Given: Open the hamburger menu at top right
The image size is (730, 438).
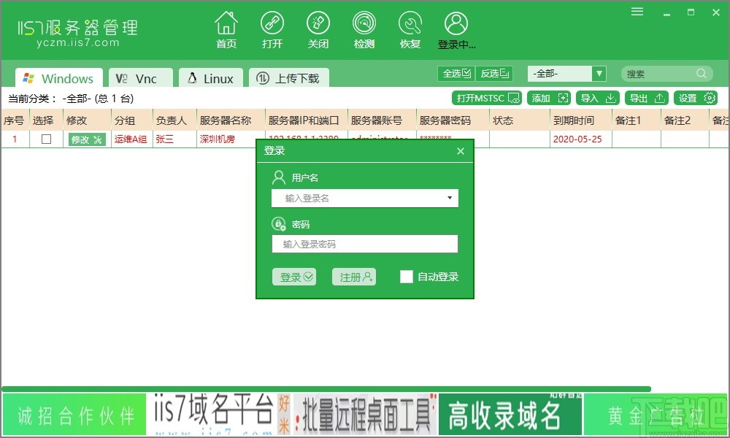Looking at the screenshot, I should tap(637, 12).
